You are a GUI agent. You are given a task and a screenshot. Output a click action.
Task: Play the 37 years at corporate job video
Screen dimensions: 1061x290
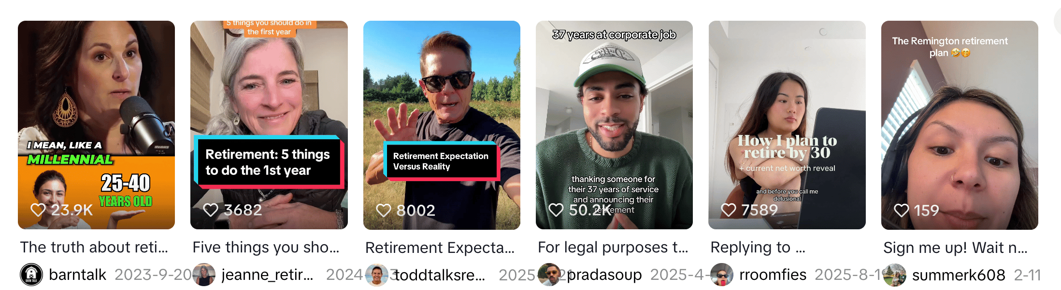614,125
